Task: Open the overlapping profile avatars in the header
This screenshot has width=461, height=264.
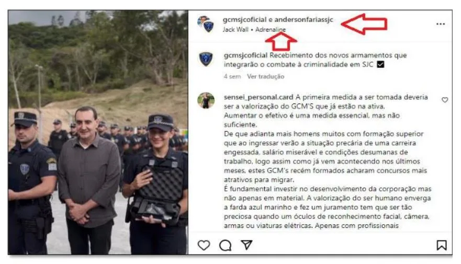Action: (x=206, y=25)
